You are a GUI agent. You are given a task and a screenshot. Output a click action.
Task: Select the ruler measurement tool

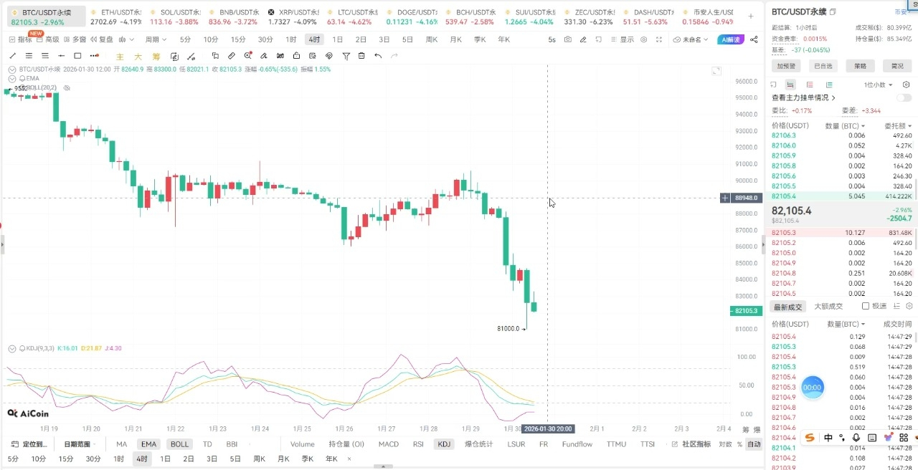tap(231, 56)
